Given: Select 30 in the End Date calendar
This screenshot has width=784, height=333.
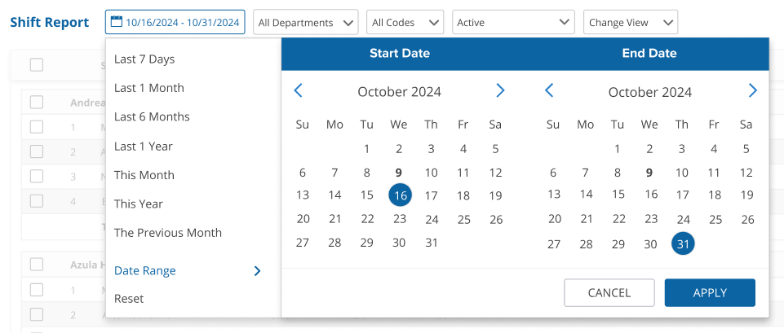Looking at the screenshot, I should pos(650,244).
